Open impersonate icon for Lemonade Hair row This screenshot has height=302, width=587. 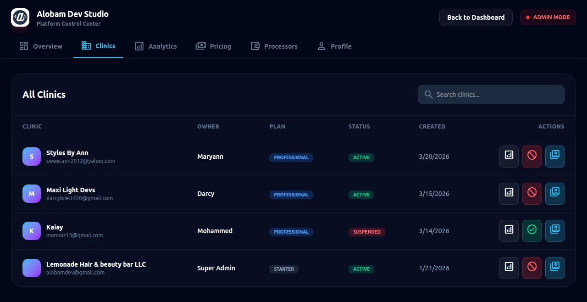click(555, 268)
